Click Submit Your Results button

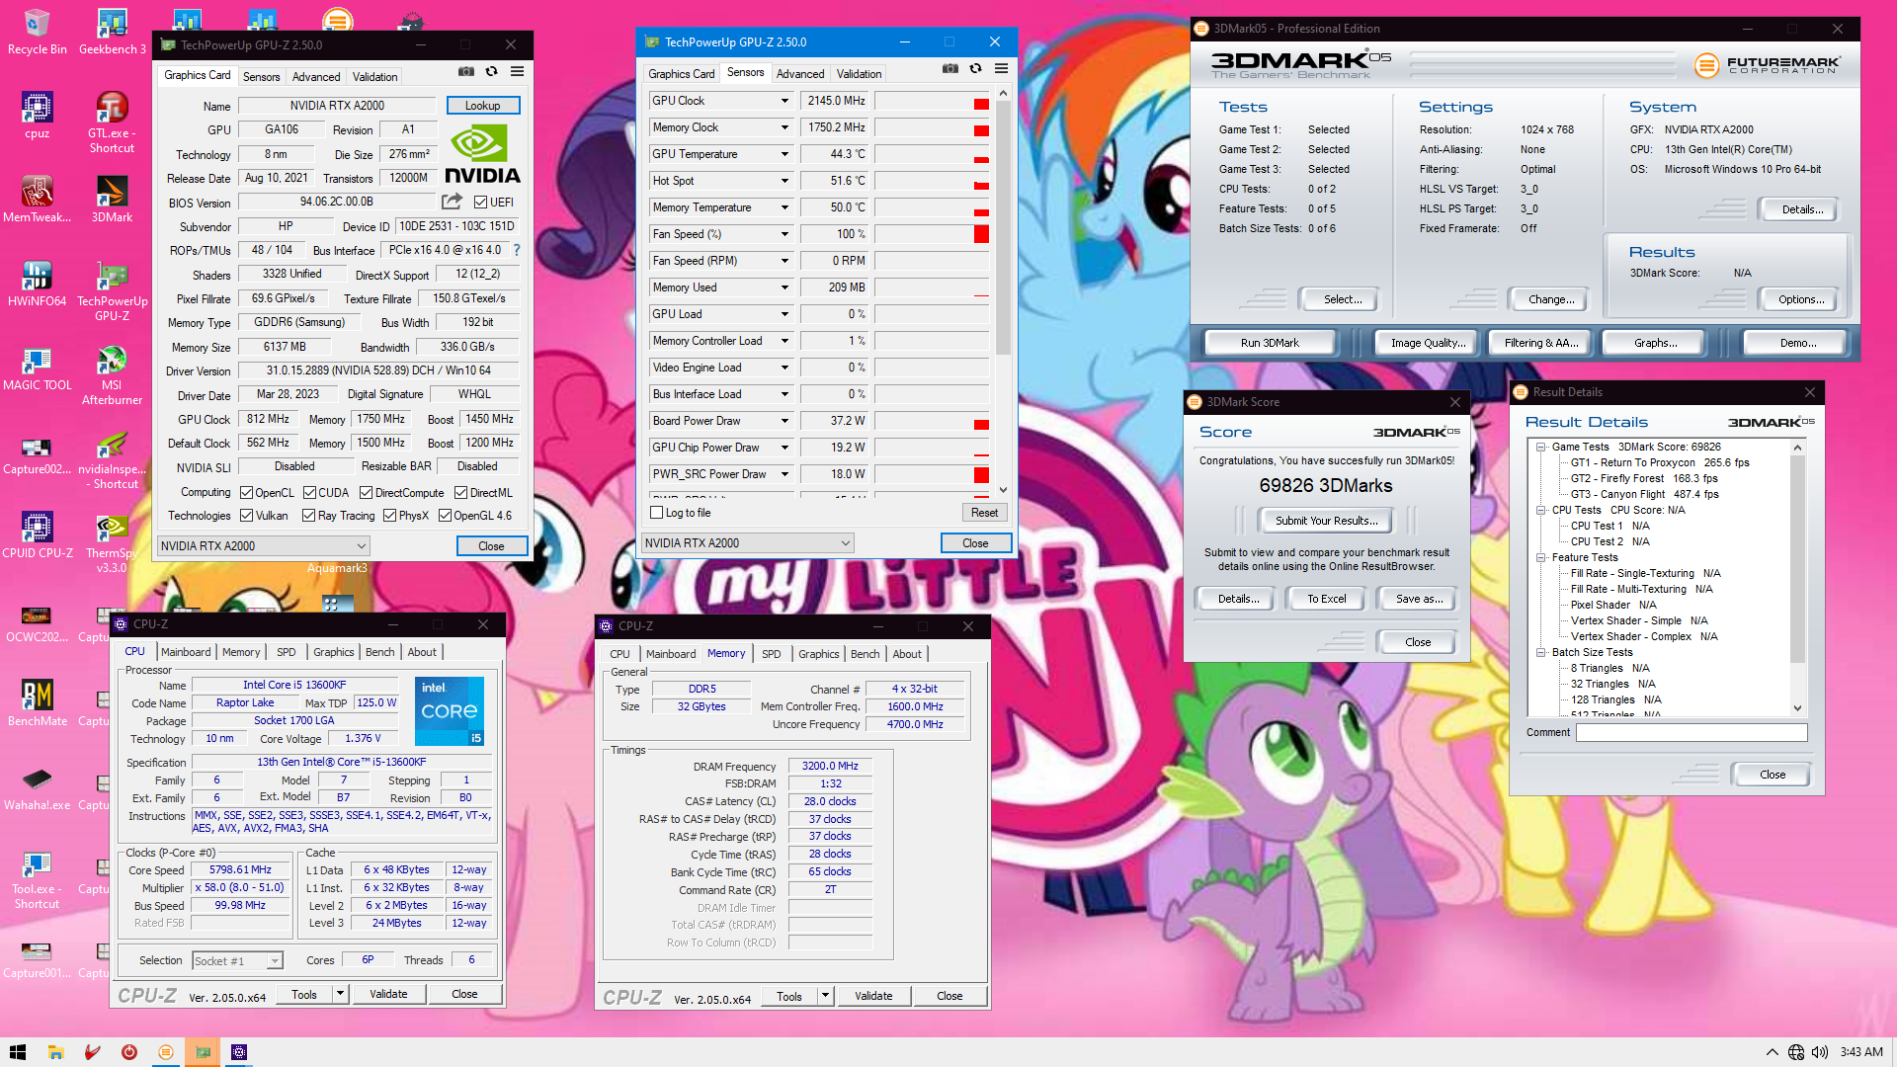1326,521
